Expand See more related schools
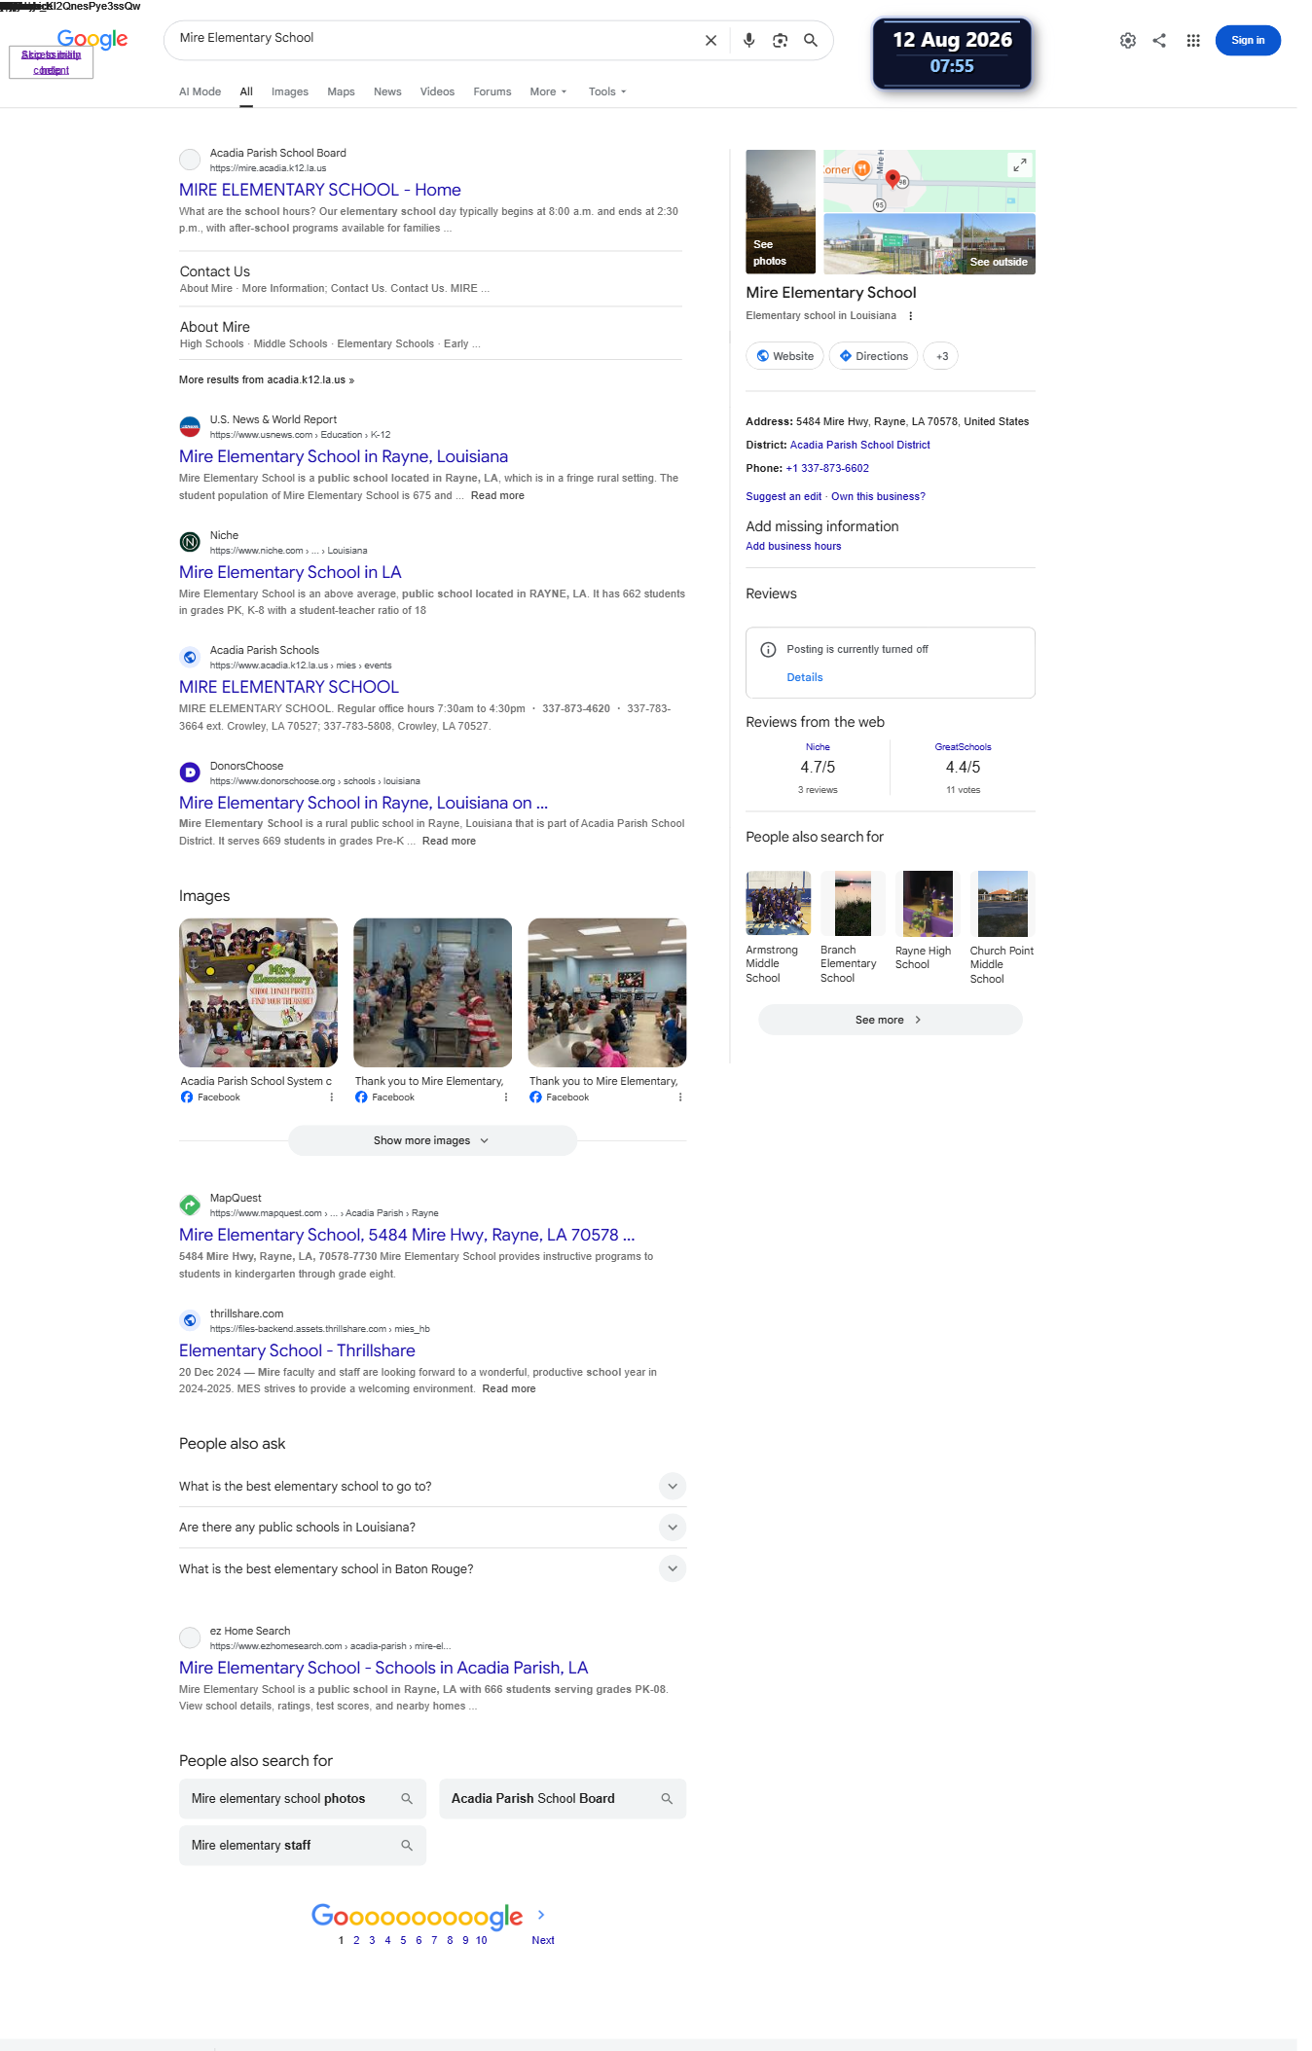The image size is (1312, 2051). coord(890,1020)
